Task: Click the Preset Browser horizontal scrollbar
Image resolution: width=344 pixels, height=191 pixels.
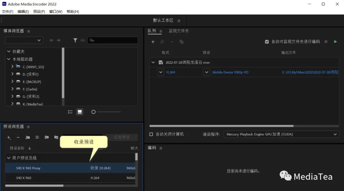Action: (34, 186)
